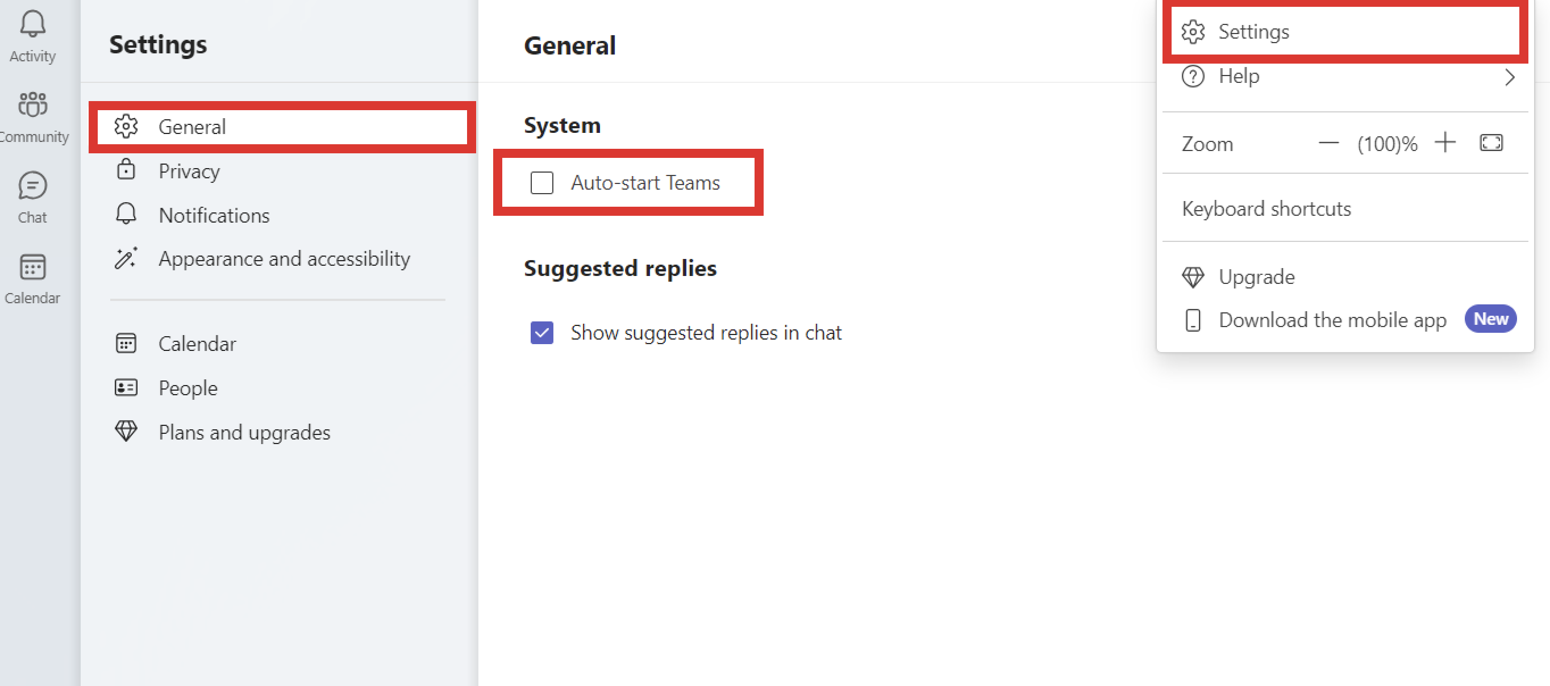Screen dimensions: 1550x686
Task: Toggle the full screen zoom icon
Action: tap(1491, 143)
